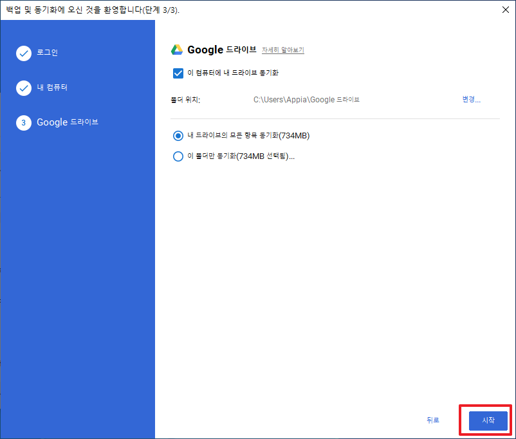Select 이 폴더만 동기화 radio button
This screenshot has height=439, width=516.
(178, 156)
